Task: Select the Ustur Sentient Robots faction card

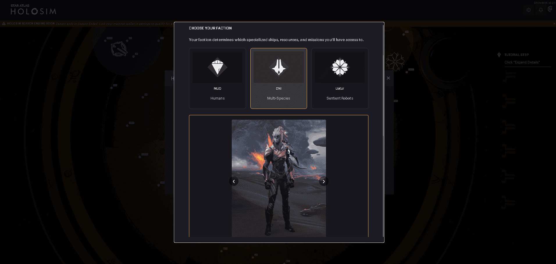Action: click(340, 78)
